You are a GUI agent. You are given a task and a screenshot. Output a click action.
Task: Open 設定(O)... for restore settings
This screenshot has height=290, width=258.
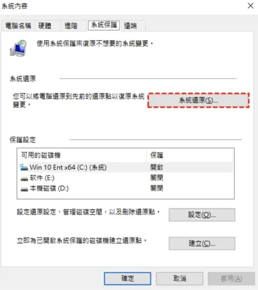coord(202,215)
